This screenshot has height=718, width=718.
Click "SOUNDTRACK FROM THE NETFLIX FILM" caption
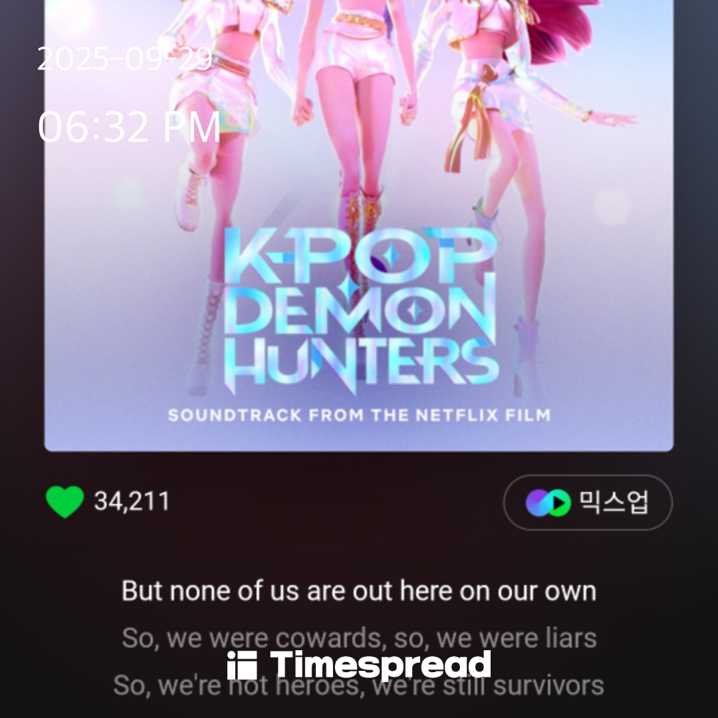click(360, 416)
